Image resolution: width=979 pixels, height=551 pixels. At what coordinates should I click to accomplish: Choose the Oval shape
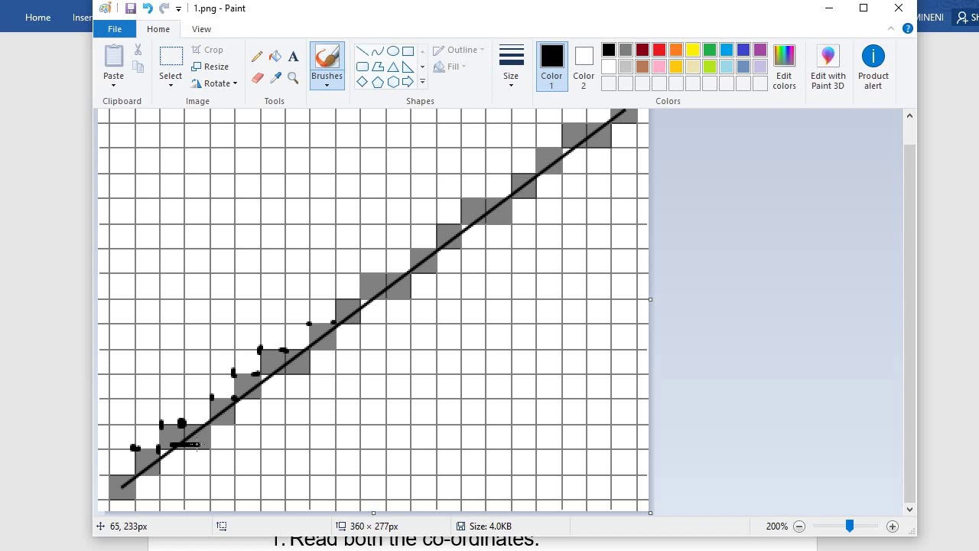(x=393, y=51)
